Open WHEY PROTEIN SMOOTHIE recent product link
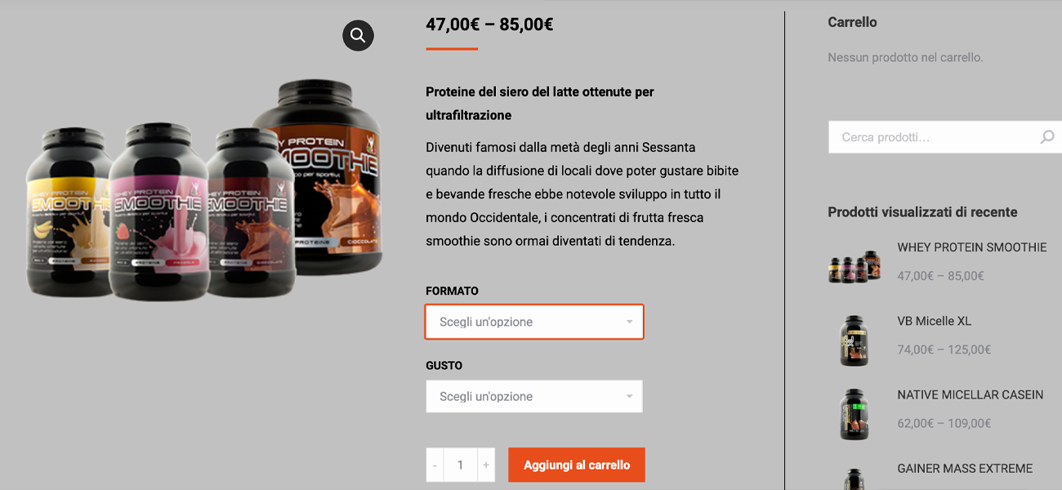 (972, 247)
